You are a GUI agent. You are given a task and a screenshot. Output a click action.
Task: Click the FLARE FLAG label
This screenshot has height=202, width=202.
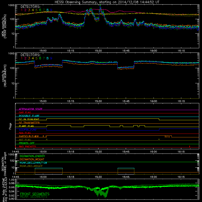26,126
